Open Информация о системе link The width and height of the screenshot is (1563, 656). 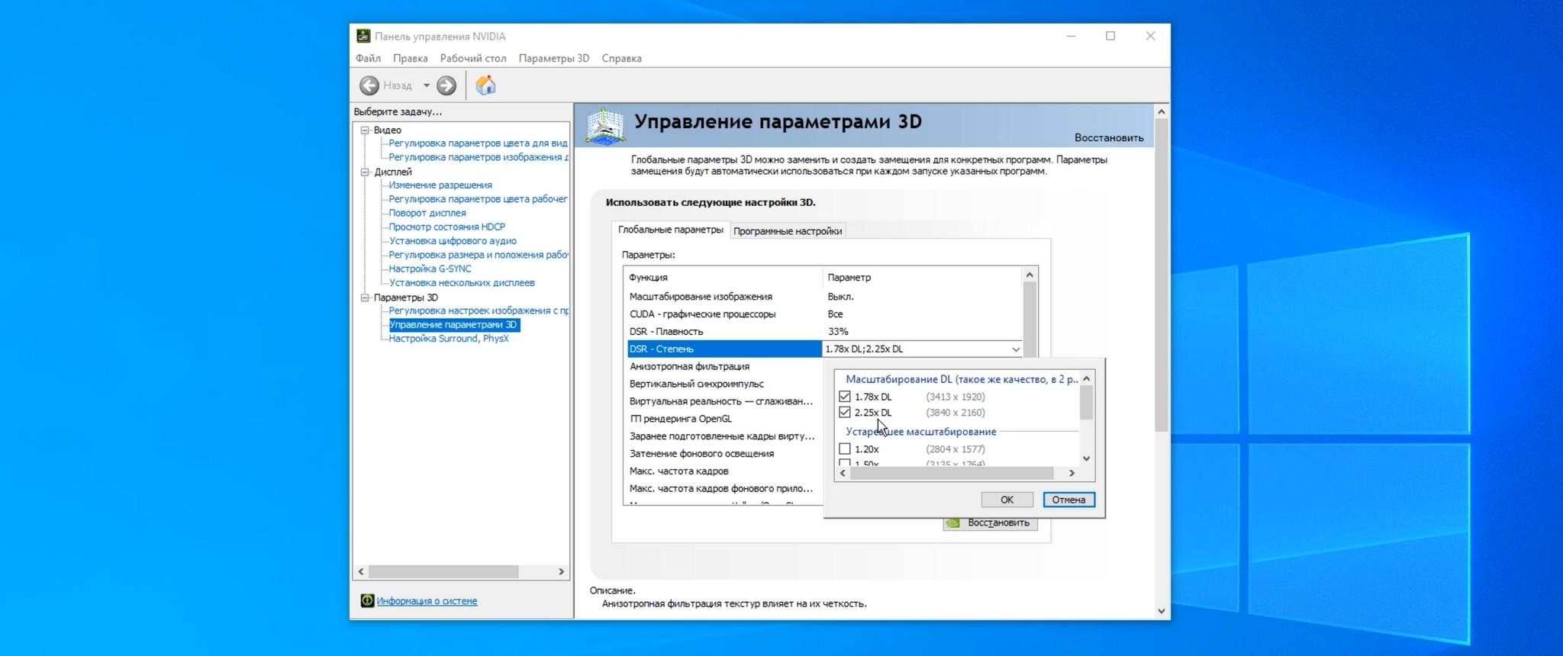[427, 601]
